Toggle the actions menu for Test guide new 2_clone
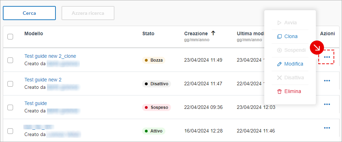 327,57
